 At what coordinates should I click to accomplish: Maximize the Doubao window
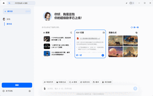(145, 3)
